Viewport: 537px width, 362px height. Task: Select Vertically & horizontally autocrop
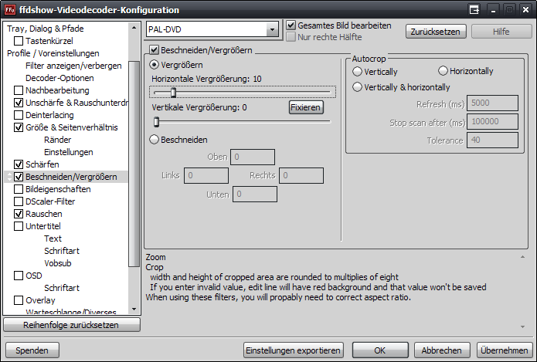coord(357,87)
